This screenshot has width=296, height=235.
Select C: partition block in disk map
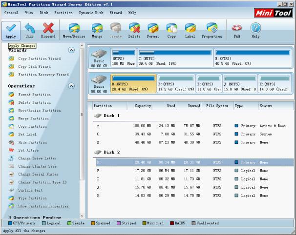pyautogui.click(x=175, y=58)
